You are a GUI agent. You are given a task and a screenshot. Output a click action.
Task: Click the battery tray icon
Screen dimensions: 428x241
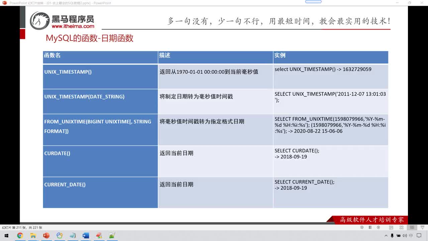click(399, 236)
